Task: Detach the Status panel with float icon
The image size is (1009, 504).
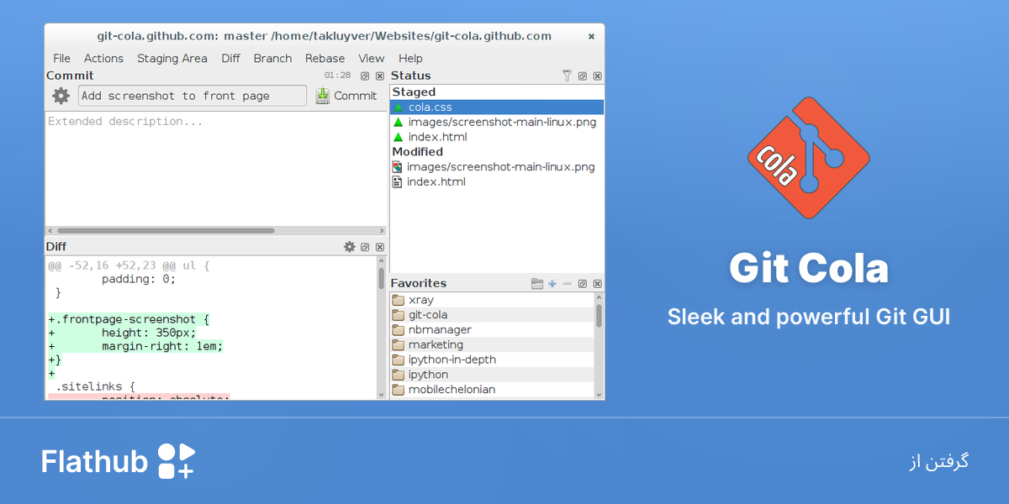Action: tap(582, 76)
